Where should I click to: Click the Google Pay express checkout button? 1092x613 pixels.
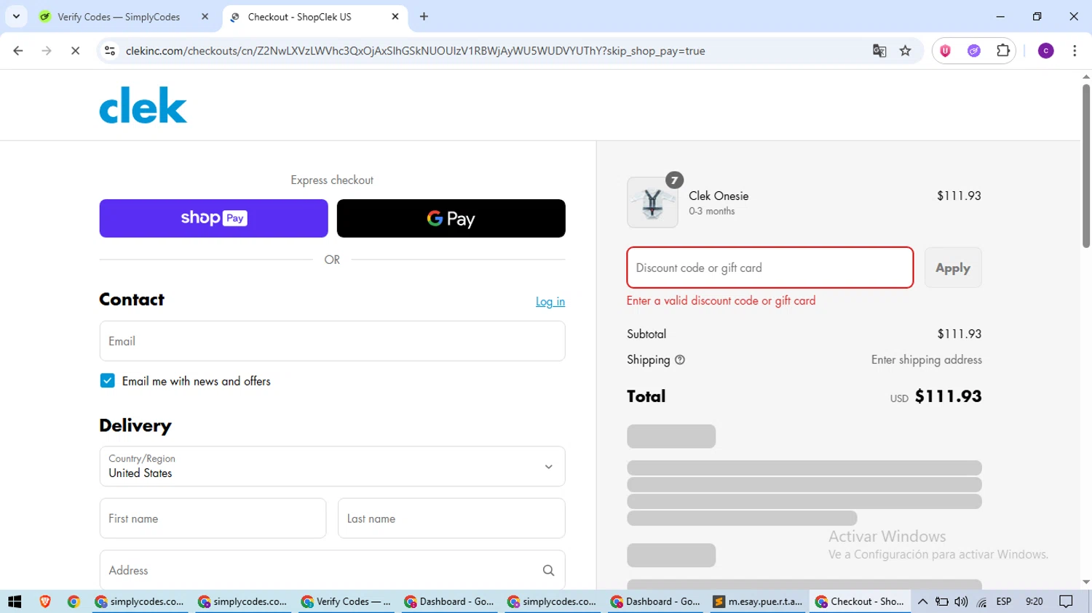[451, 218]
